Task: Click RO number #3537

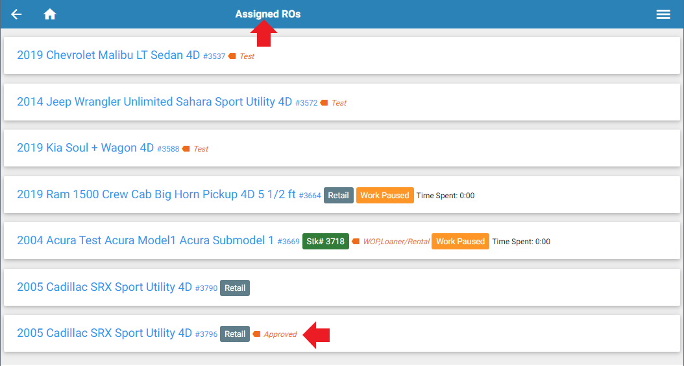Action: 214,56
